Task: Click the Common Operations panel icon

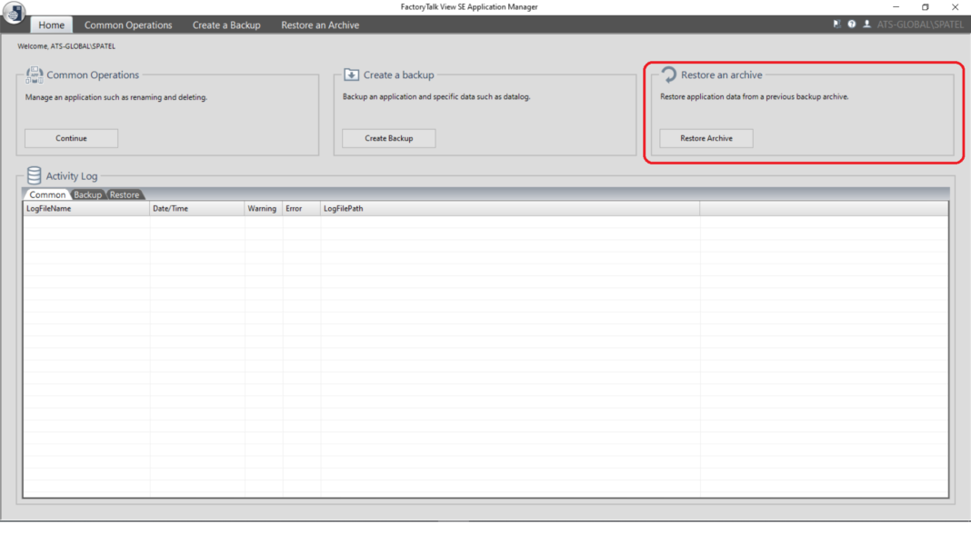Action: [33, 75]
